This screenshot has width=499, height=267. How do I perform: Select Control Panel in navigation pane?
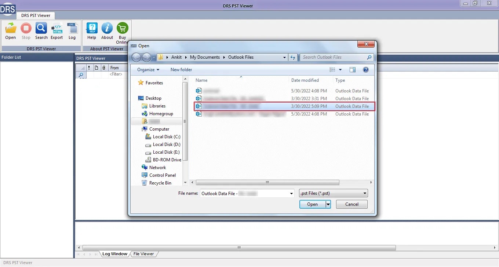click(163, 175)
